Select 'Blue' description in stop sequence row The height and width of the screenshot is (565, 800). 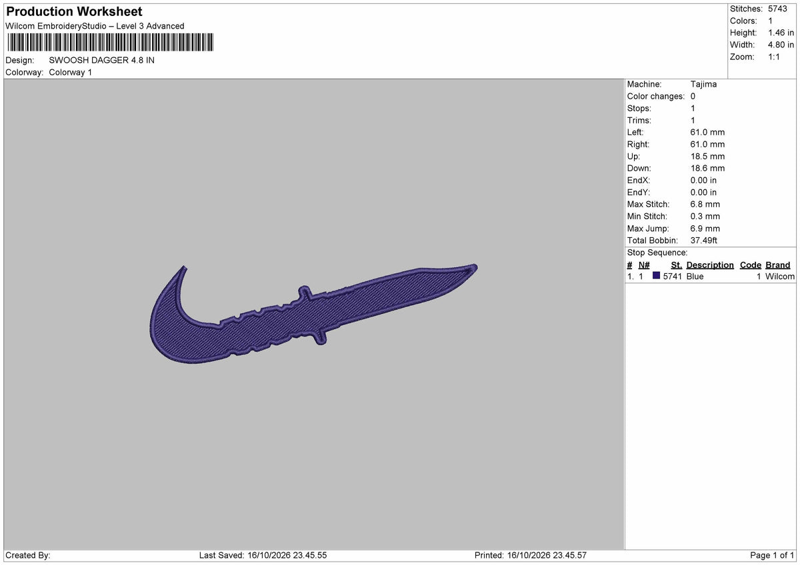tap(695, 277)
